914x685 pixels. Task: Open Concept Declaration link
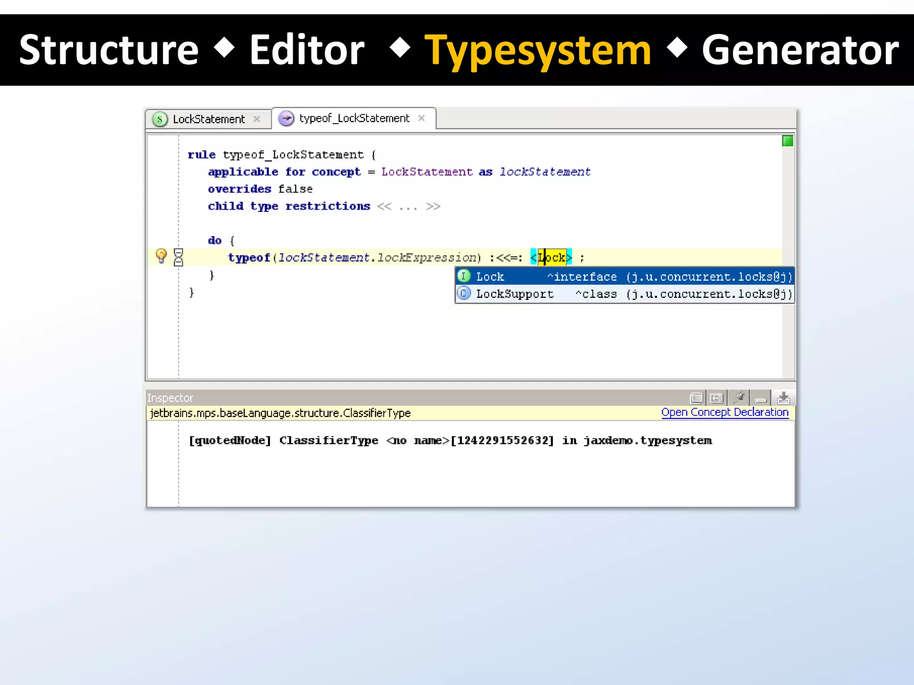[x=725, y=413]
